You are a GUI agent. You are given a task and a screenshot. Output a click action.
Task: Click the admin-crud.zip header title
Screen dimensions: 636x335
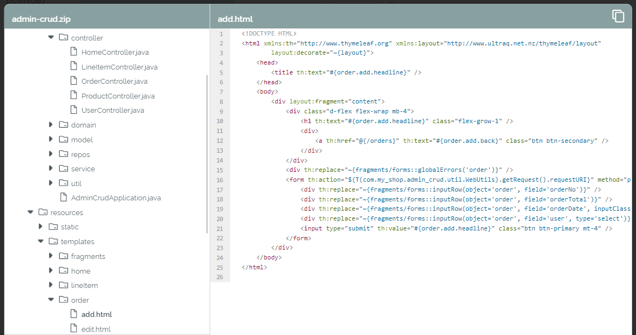[42, 19]
